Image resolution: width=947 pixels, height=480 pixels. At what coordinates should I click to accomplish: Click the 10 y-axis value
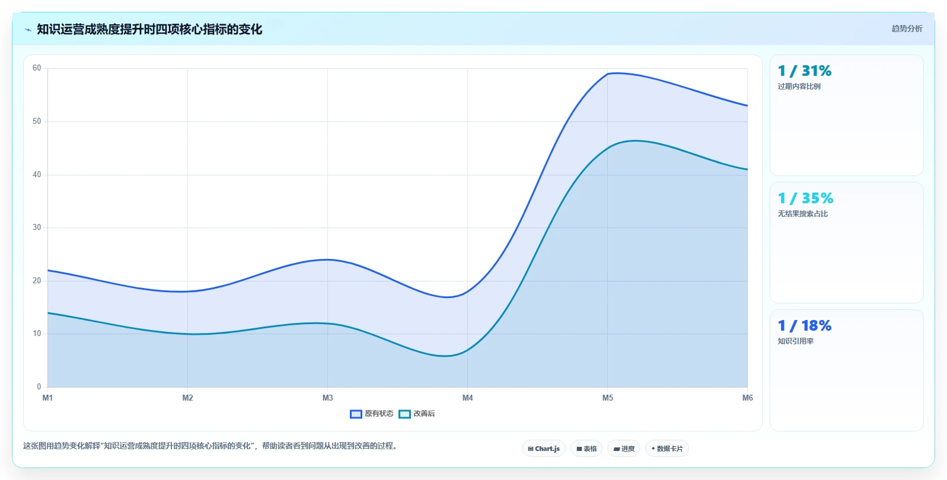pyautogui.click(x=37, y=334)
